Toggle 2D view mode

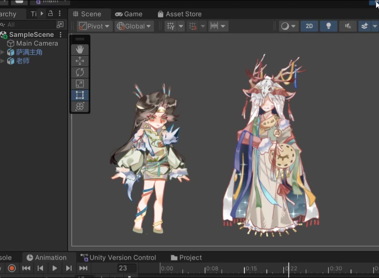309,26
